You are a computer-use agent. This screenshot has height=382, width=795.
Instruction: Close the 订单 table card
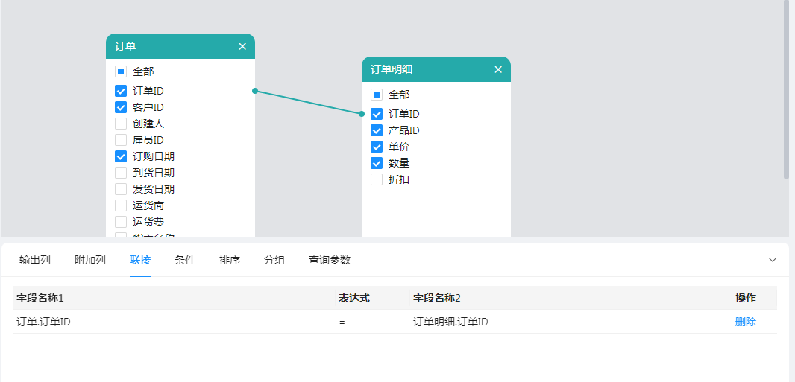click(x=242, y=46)
